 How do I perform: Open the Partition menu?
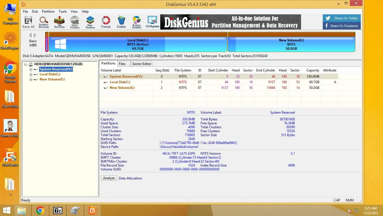coord(48,12)
